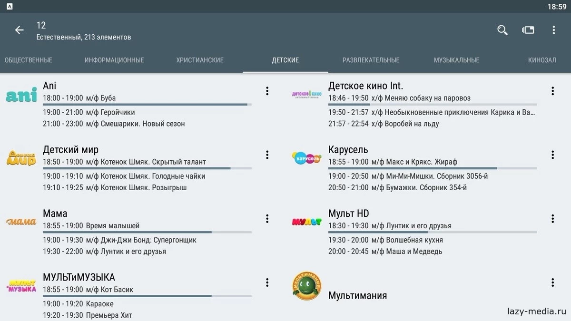Select 'м/ф Котенок Шмяк. Голодные чайки'

coord(146,176)
